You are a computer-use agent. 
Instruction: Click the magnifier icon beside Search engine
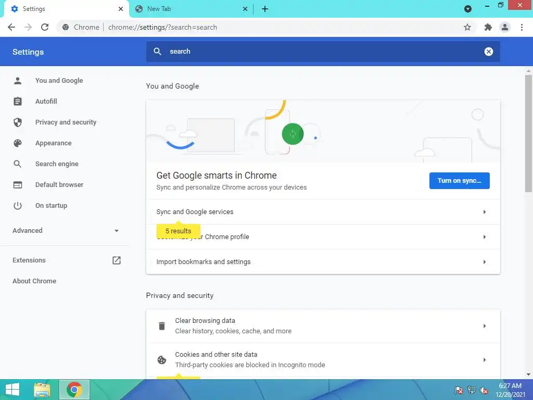(x=18, y=164)
